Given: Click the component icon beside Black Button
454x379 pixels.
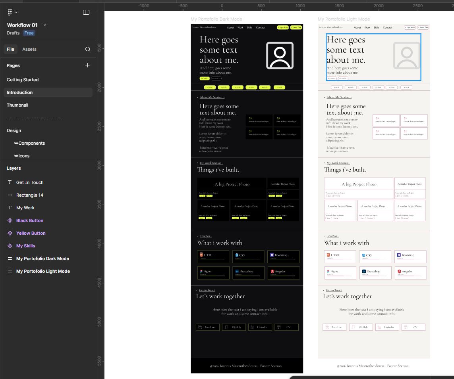Looking at the screenshot, I should (x=10, y=220).
